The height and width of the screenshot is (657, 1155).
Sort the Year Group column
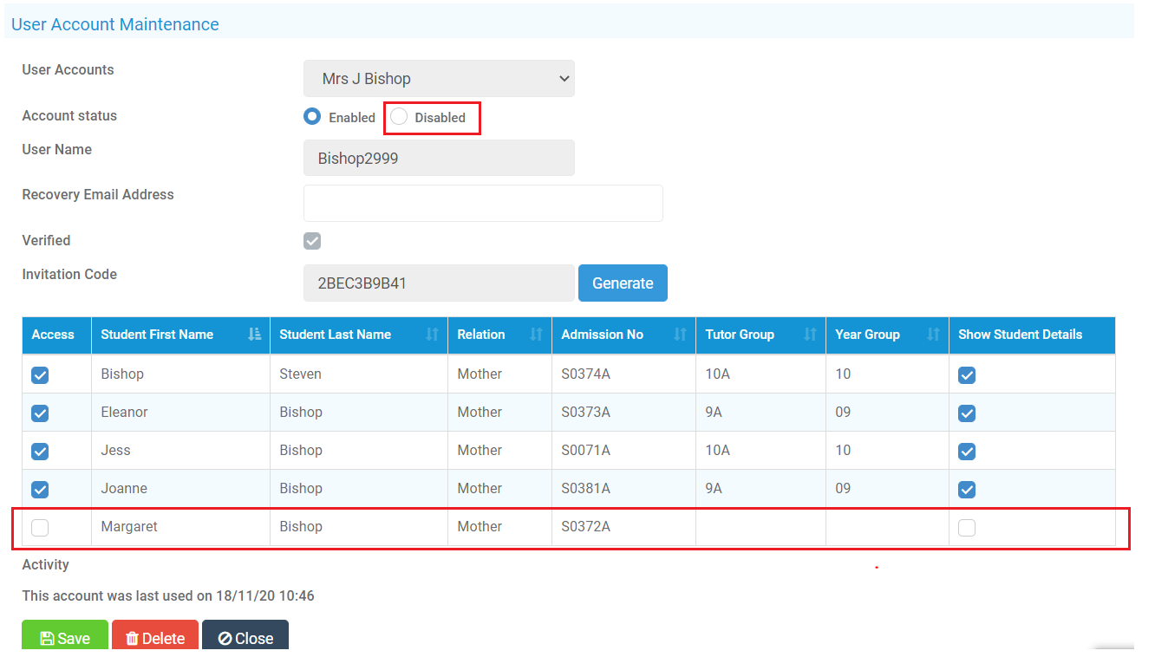(x=935, y=335)
